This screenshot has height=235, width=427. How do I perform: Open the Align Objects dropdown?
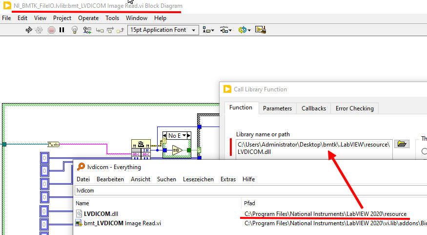208,30
